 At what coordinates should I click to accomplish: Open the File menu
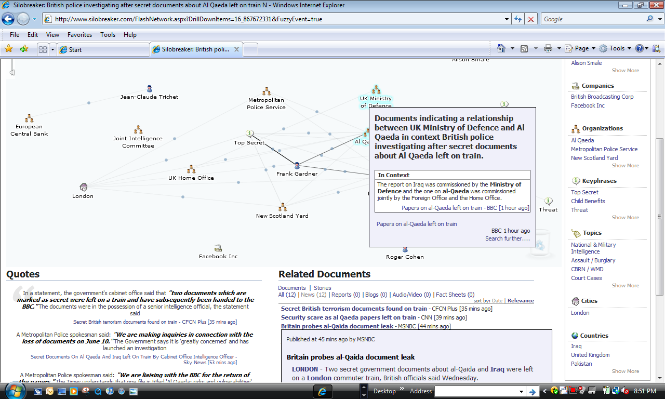(15, 35)
